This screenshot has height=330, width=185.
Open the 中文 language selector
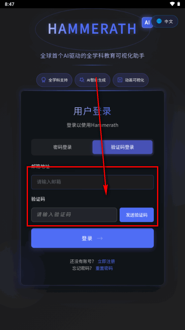tap(165, 21)
